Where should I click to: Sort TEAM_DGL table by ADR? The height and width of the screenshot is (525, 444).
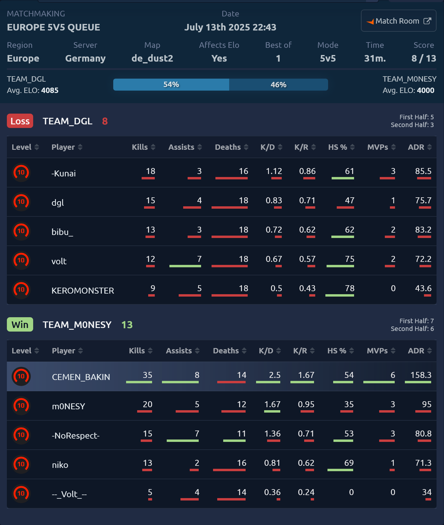coord(420,147)
